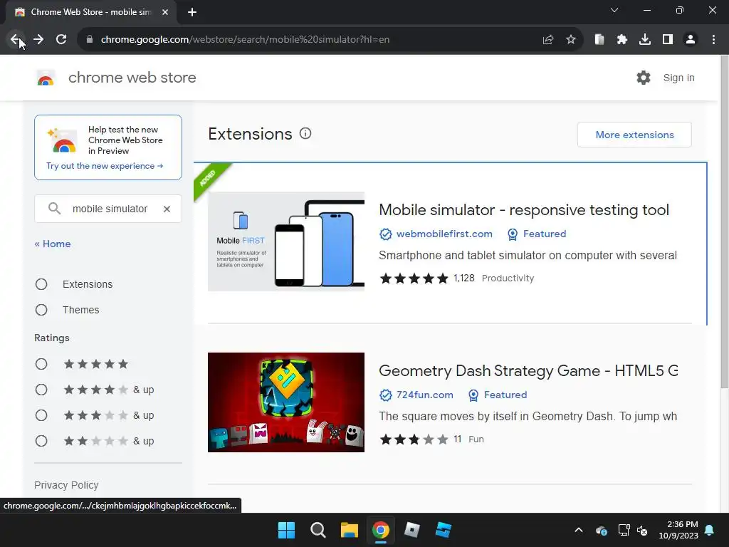The image size is (729, 547).
Task: Open the Mobile simulator thumbnail image
Action: 286,241
